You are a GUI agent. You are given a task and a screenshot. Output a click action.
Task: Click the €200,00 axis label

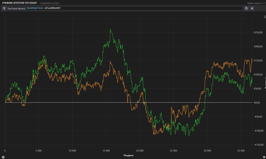[x=258, y=46]
